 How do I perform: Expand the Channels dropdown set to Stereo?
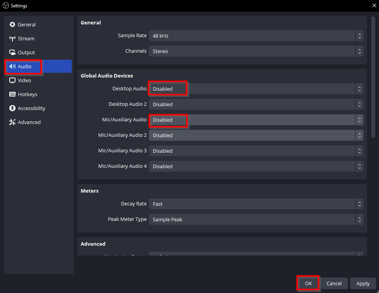tap(256, 51)
